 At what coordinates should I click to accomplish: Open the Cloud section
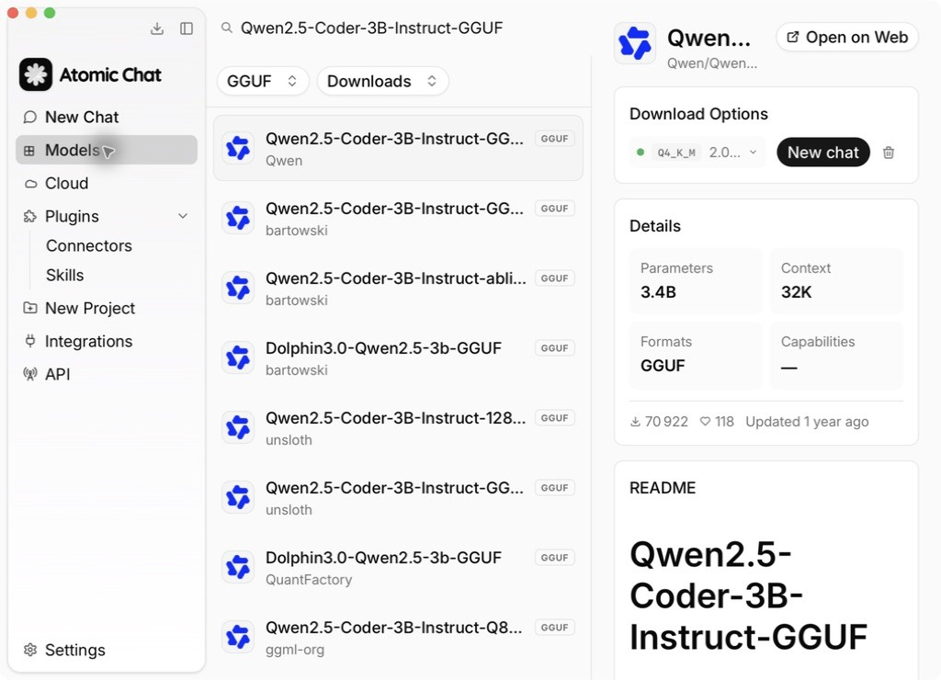pyautogui.click(x=107, y=183)
